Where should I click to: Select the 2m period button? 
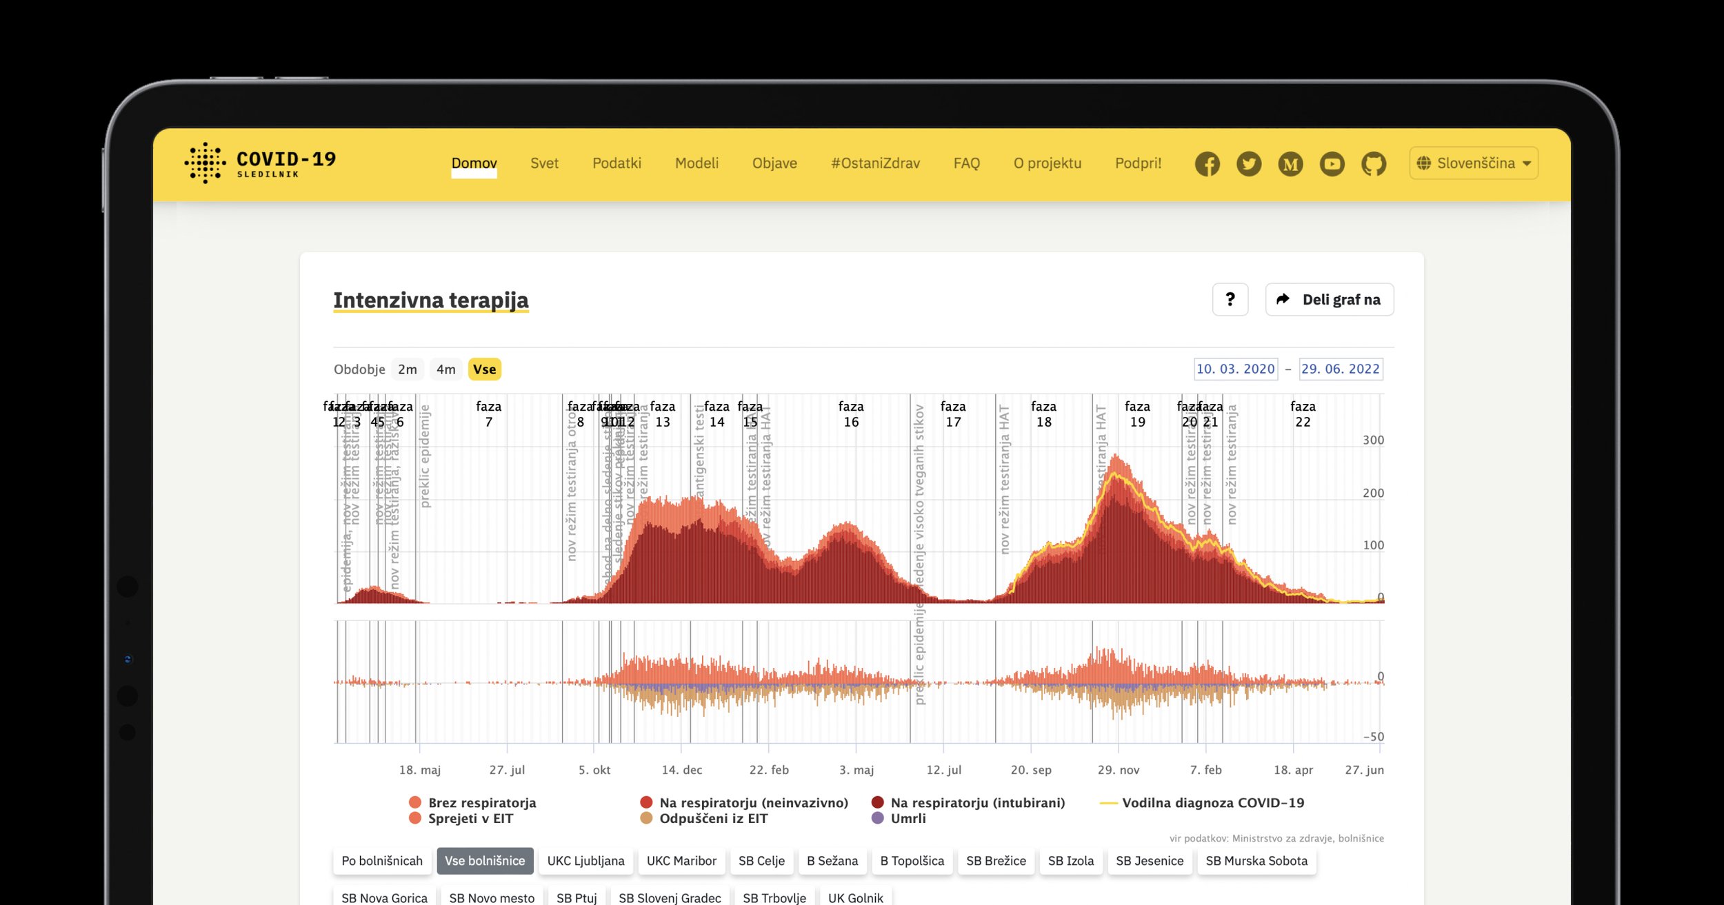click(407, 369)
